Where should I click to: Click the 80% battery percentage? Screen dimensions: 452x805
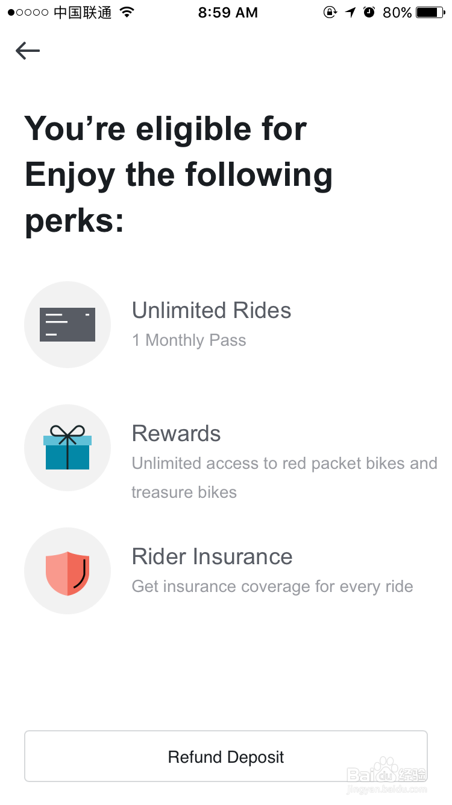click(x=397, y=12)
